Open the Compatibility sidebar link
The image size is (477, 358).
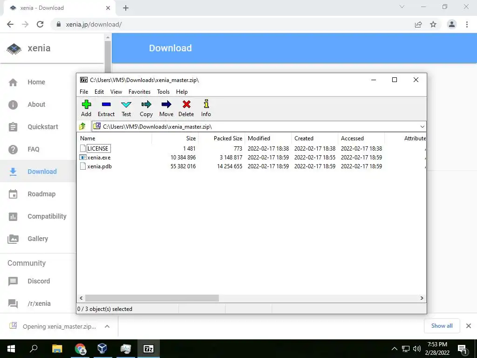(47, 216)
